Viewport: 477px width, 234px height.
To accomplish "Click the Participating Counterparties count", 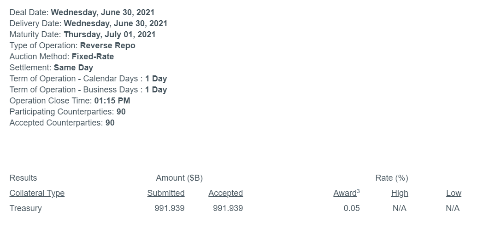I will [121, 112].
